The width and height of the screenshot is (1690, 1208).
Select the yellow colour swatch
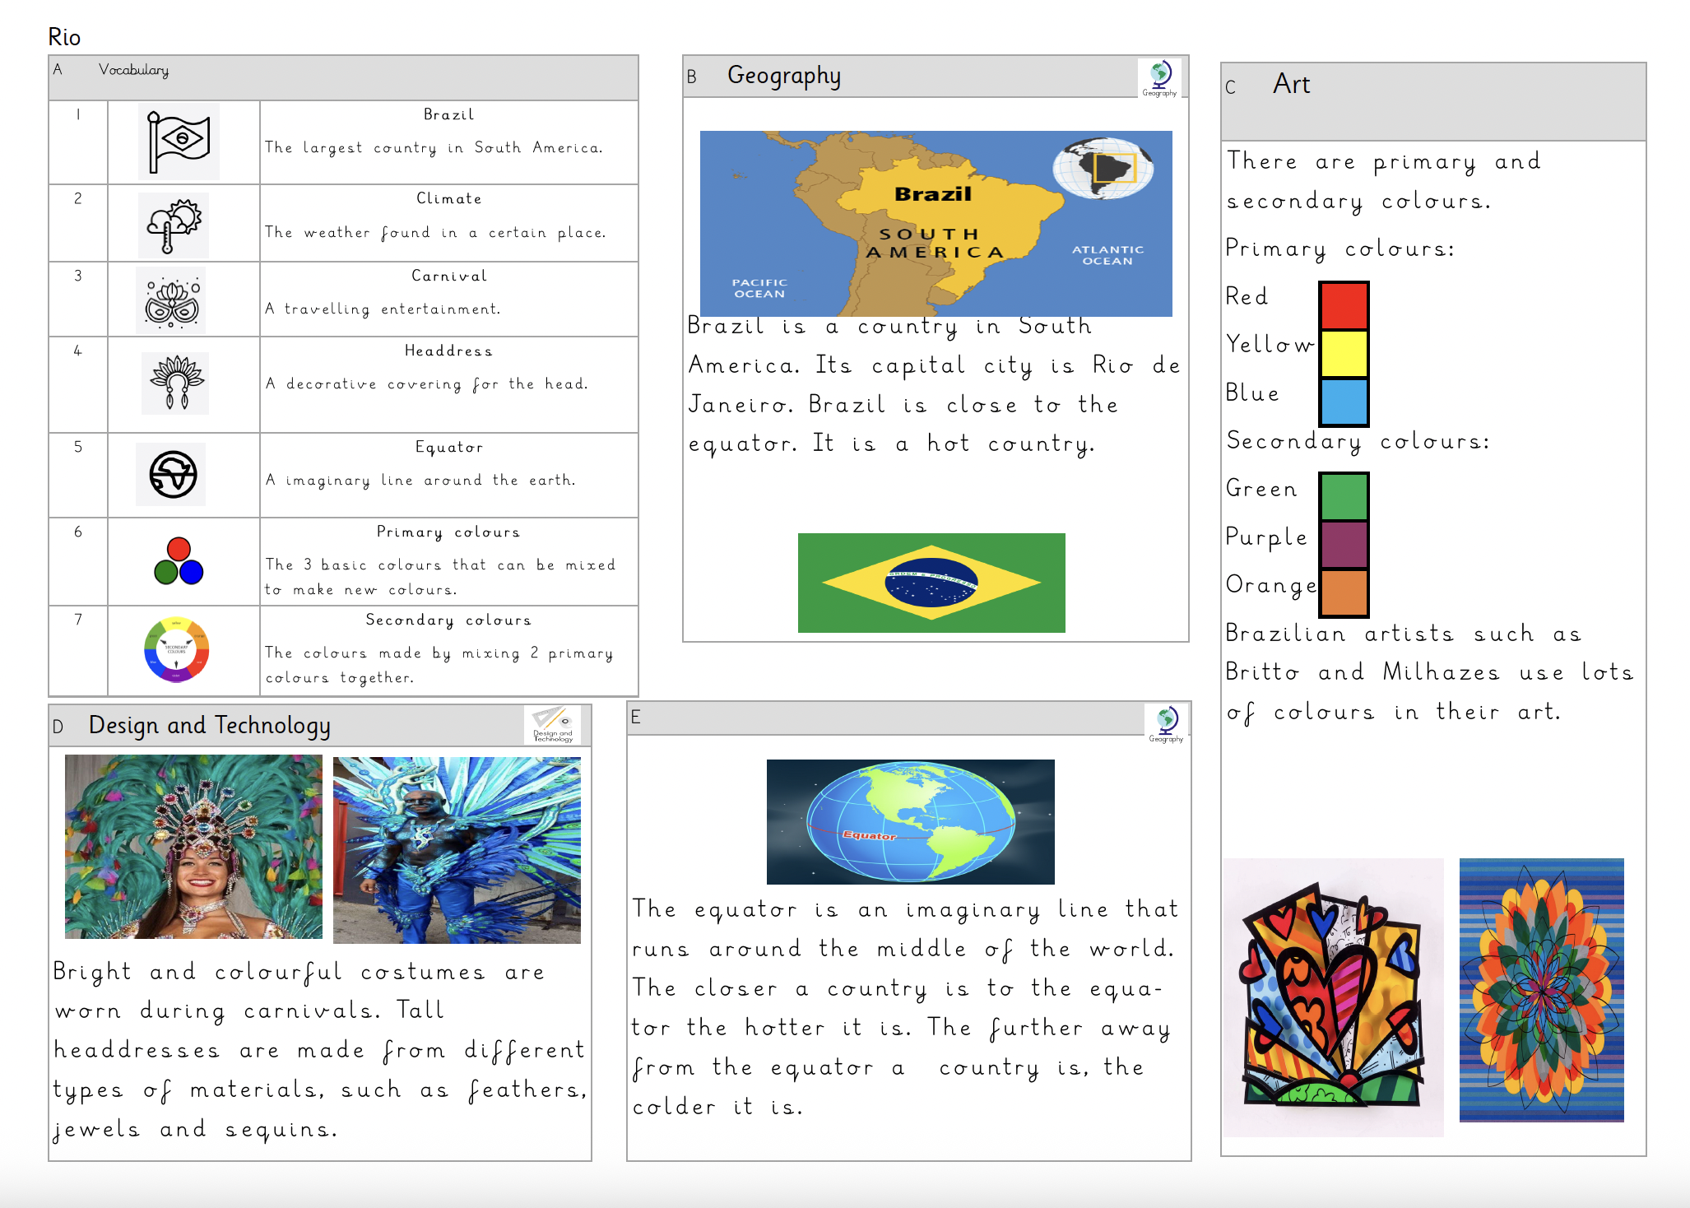pyautogui.click(x=1344, y=354)
